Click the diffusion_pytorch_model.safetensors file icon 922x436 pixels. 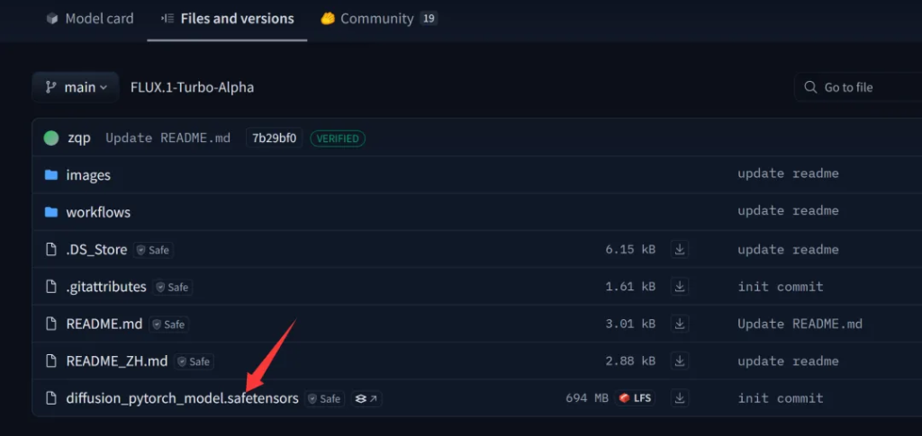pyautogui.click(x=51, y=398)
